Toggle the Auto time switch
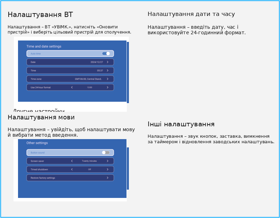 coord(106,54)
